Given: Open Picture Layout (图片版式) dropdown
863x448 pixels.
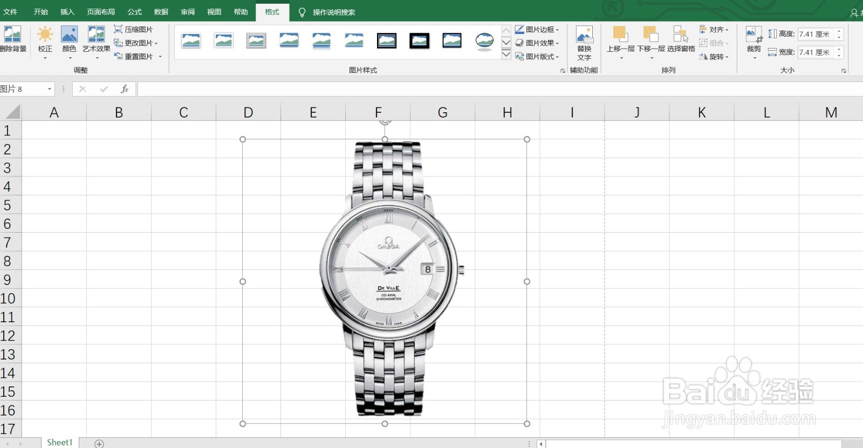Looking at the screenshot, I should 537,56.
